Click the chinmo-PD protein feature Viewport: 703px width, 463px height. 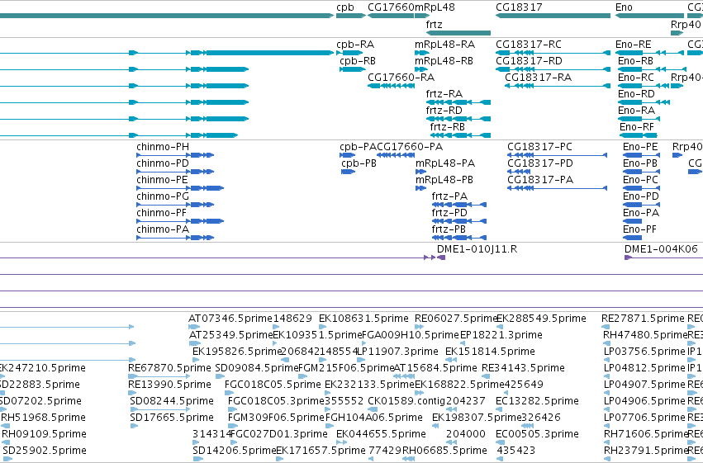[175, 172]
